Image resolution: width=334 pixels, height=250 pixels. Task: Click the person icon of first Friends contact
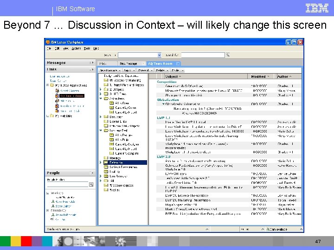53,215
